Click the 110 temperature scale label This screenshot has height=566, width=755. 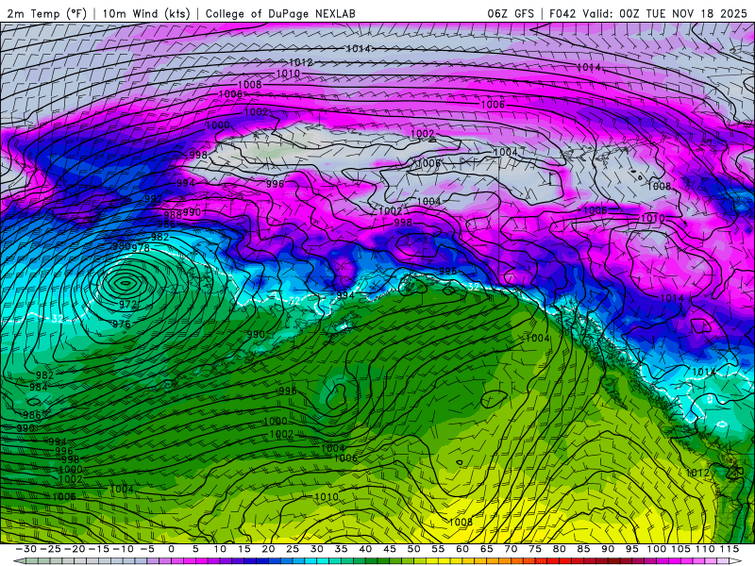click(x=704, y=549)
